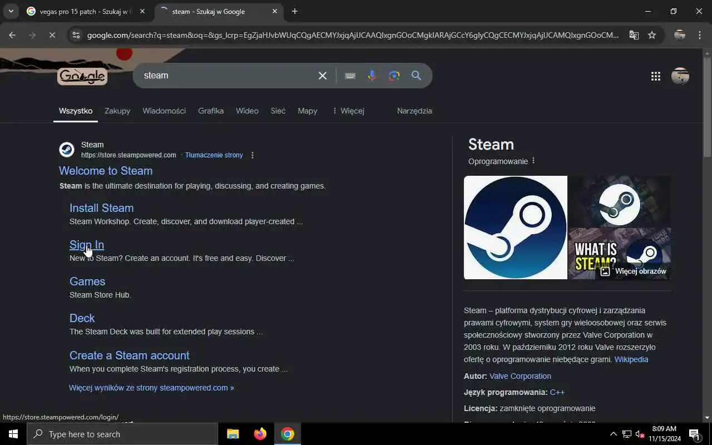Open the Deck sitelink

pos(82,318)
